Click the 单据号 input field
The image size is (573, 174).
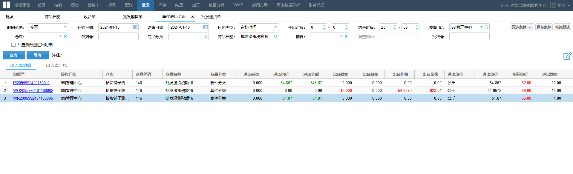pyautogui.click(x=118, y=36)
